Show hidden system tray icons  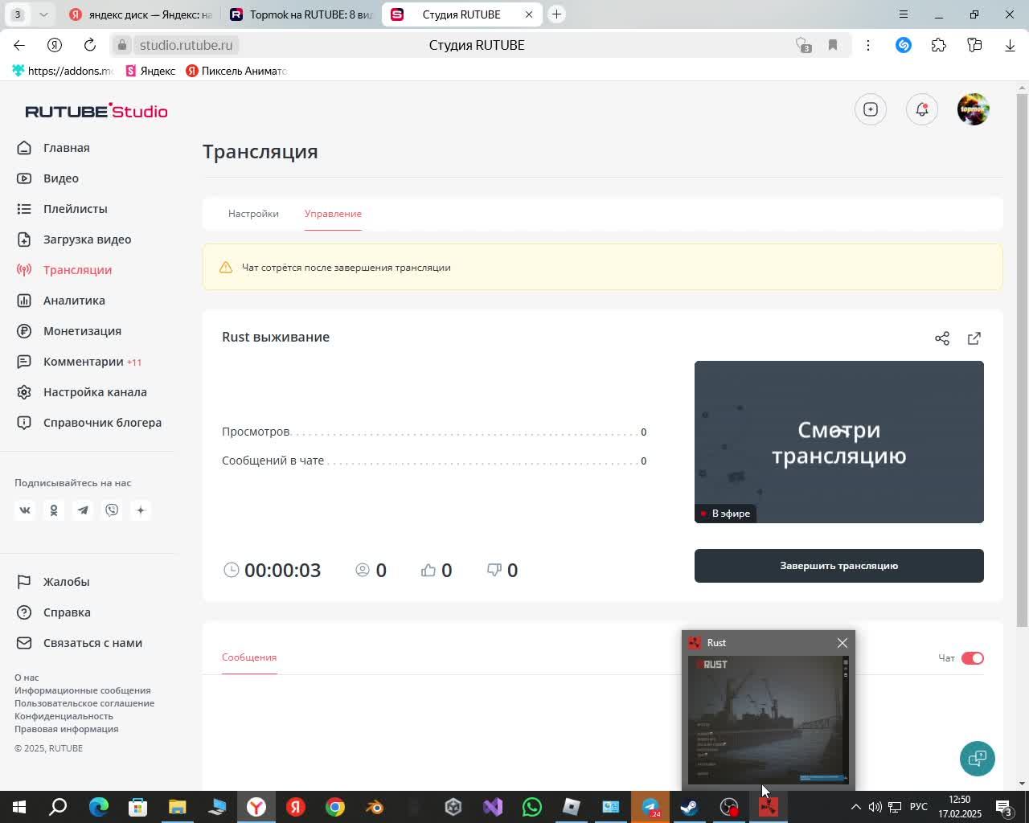point(856,807)
